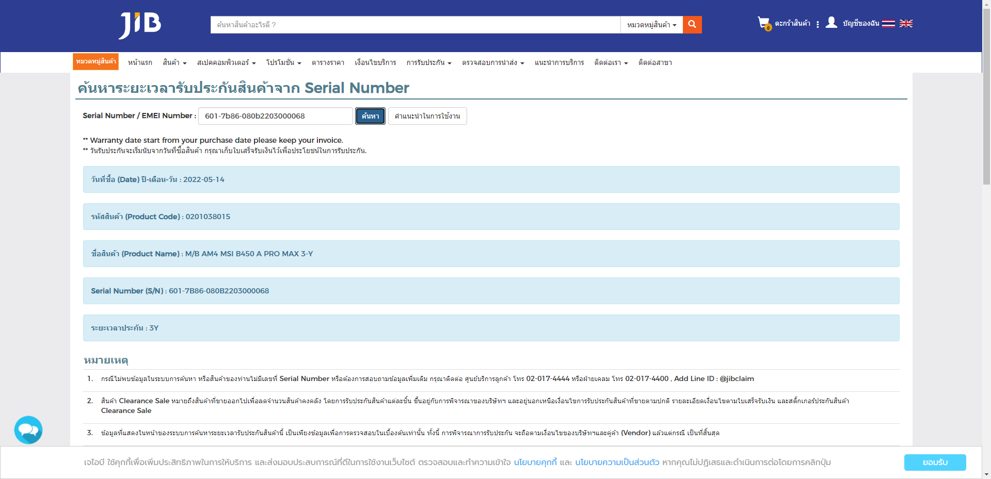Expand the โปรโมชั่น menu

(283, 62)
